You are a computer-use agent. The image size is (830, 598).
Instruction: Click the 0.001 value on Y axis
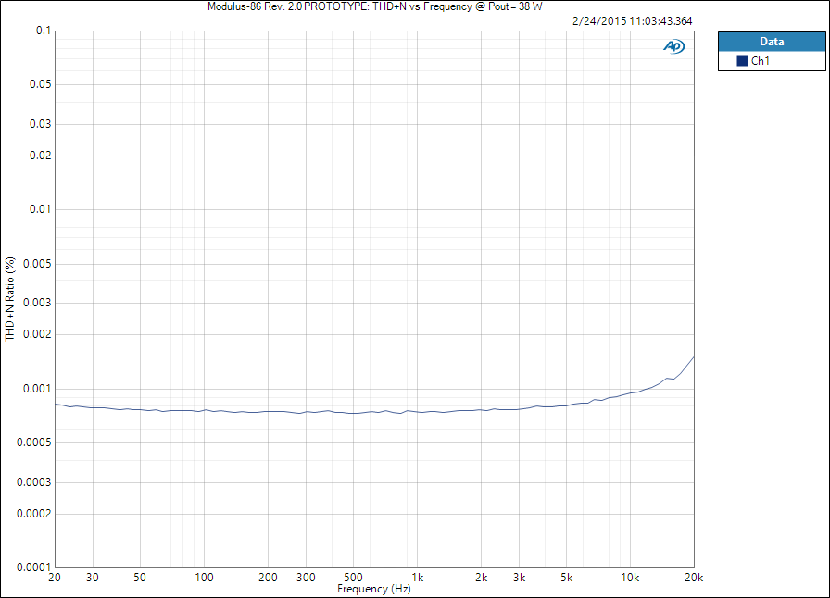[x=37, y=389]
